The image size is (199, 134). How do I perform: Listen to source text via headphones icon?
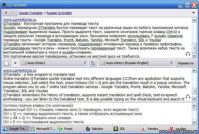[x=188, y=54]
